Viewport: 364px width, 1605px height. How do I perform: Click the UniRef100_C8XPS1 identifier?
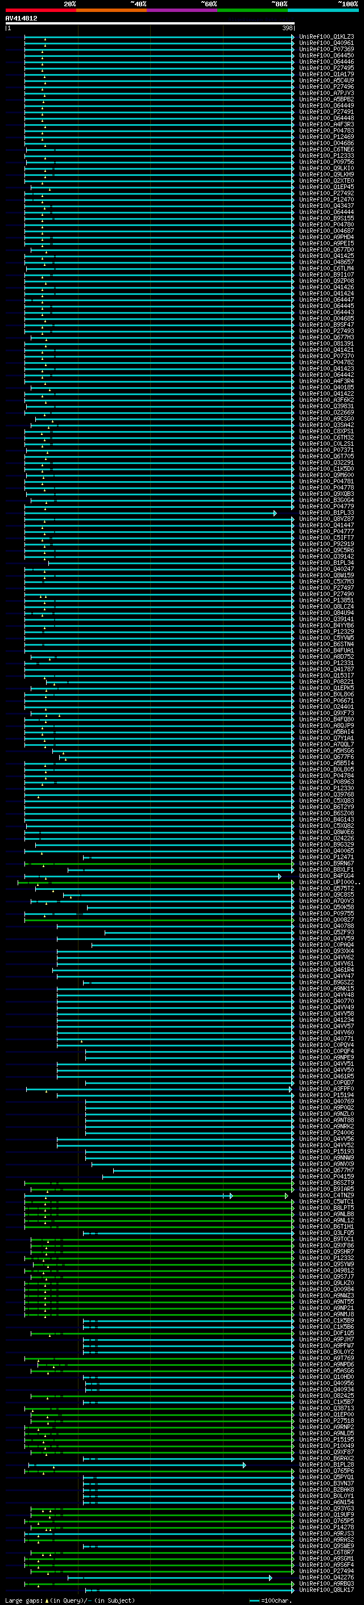coord(326,431)
